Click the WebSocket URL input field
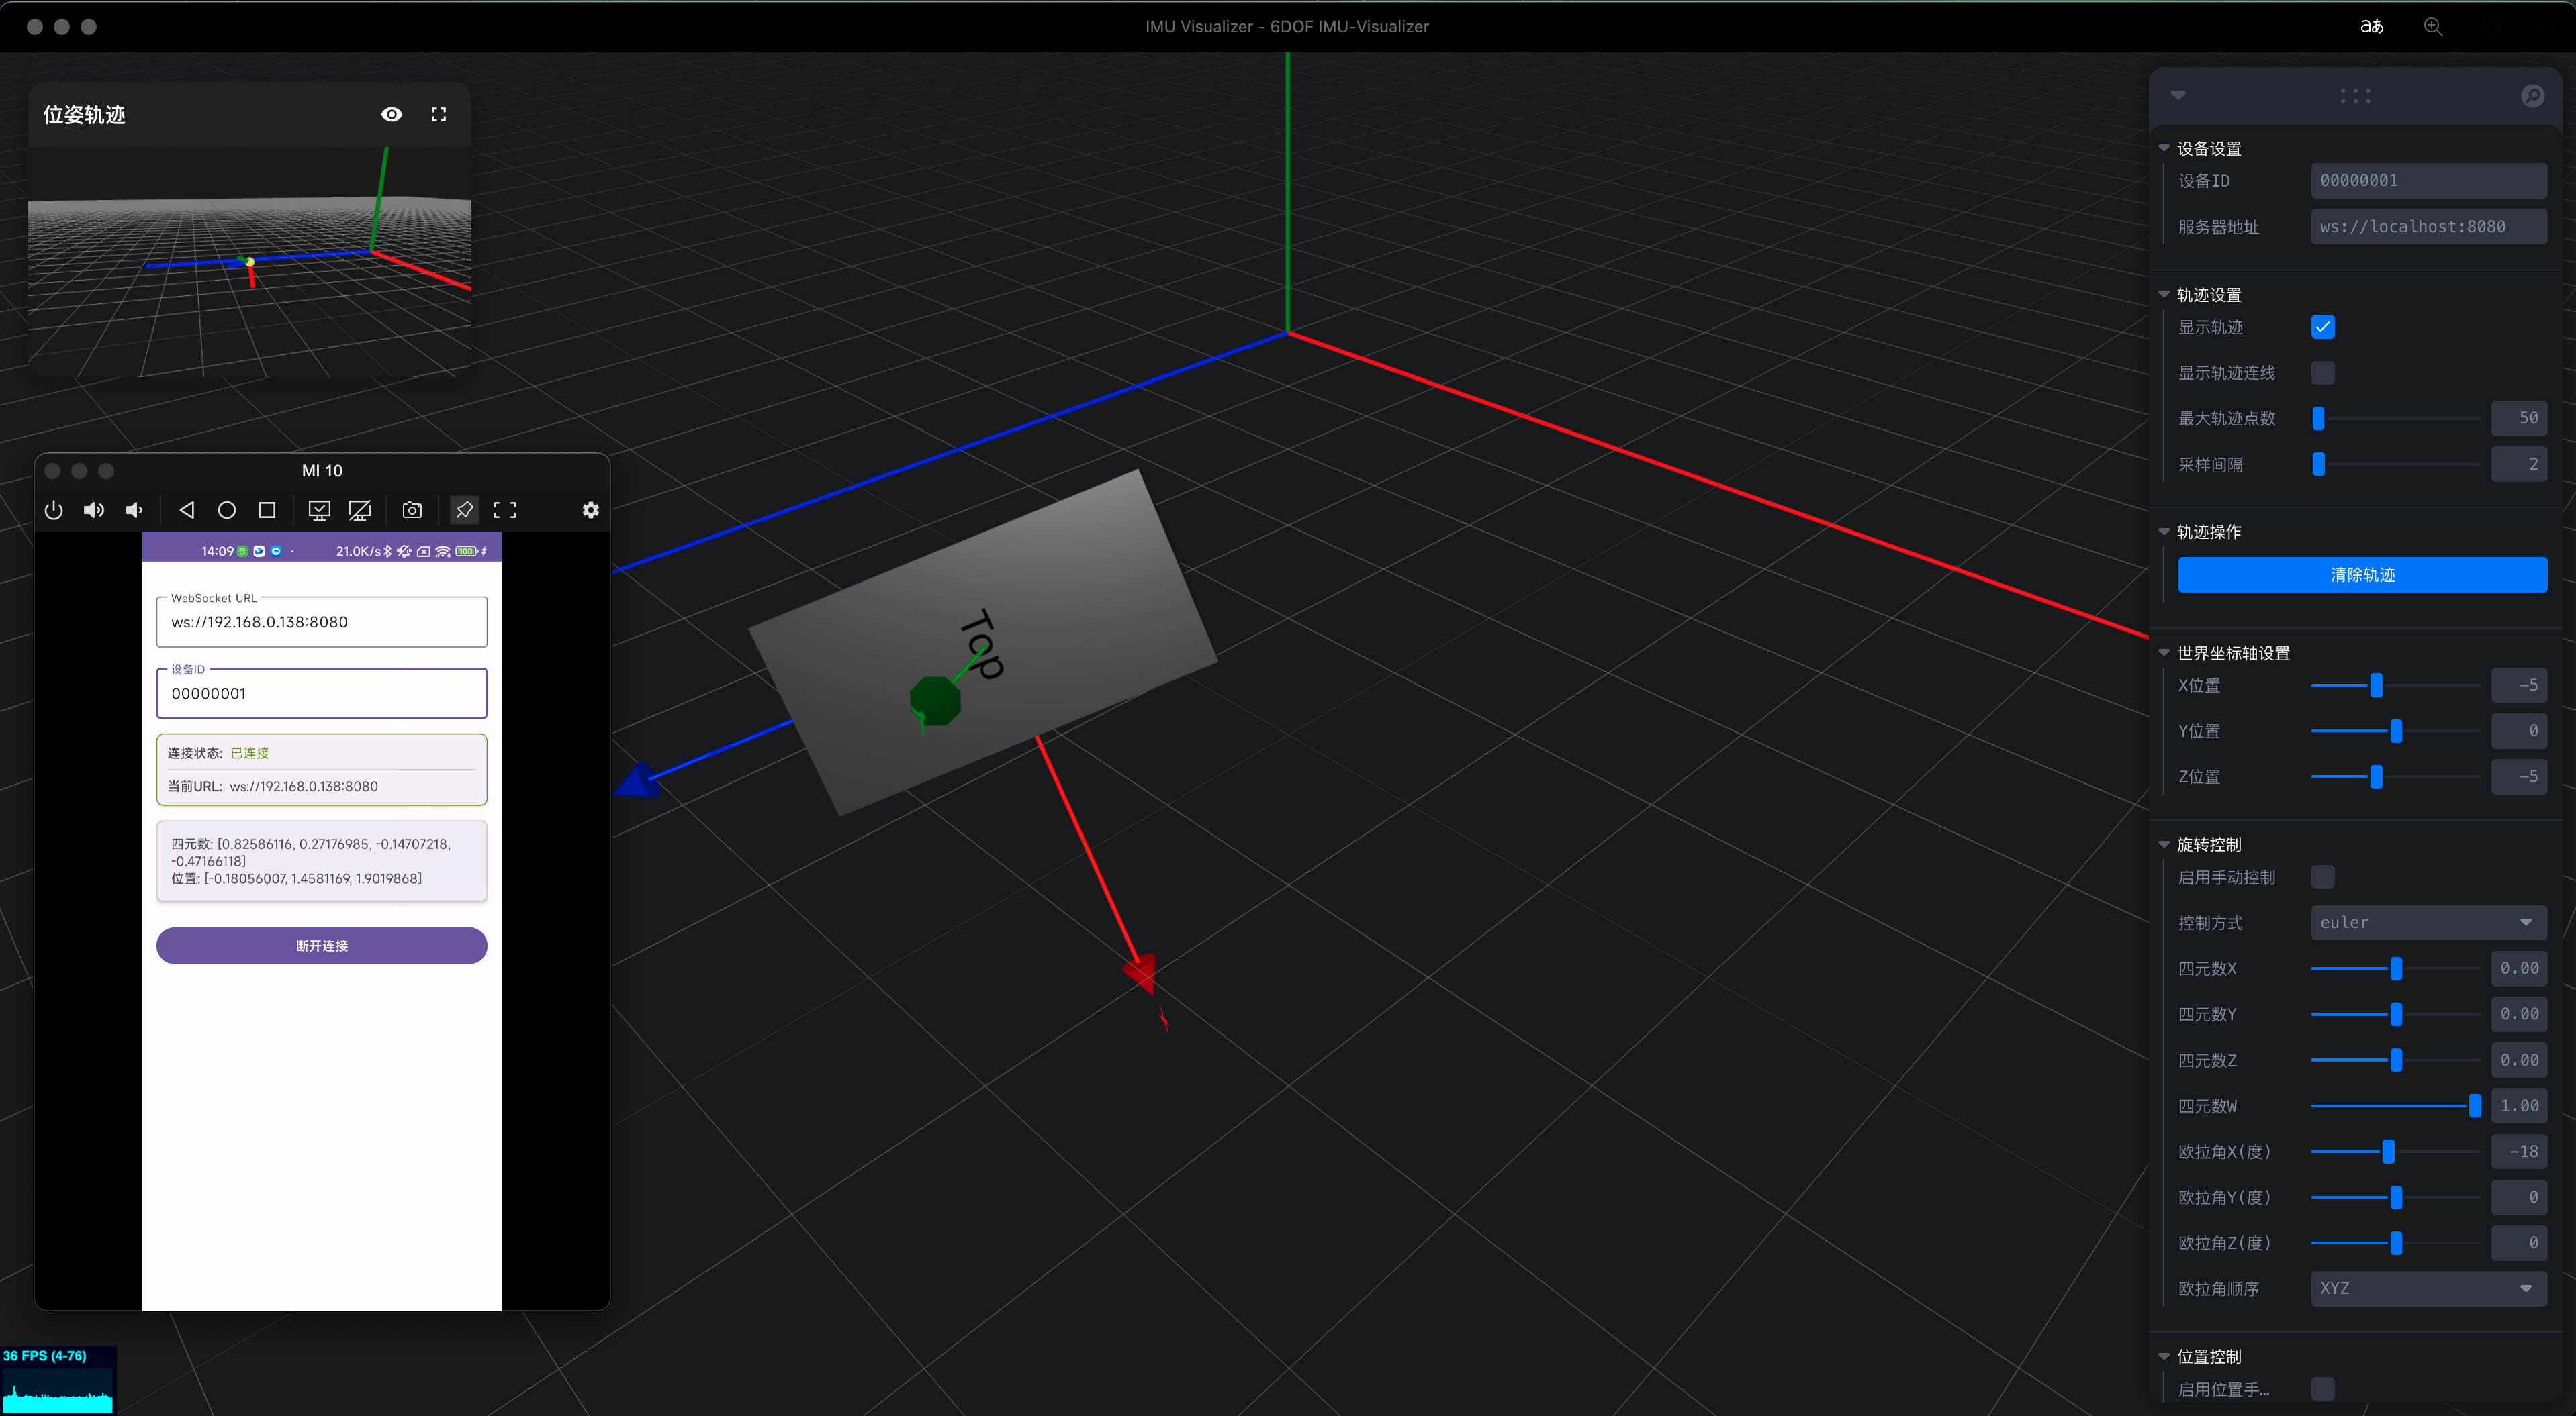The height and width of the screenshot is (1416, 2576). coord(321,621)
